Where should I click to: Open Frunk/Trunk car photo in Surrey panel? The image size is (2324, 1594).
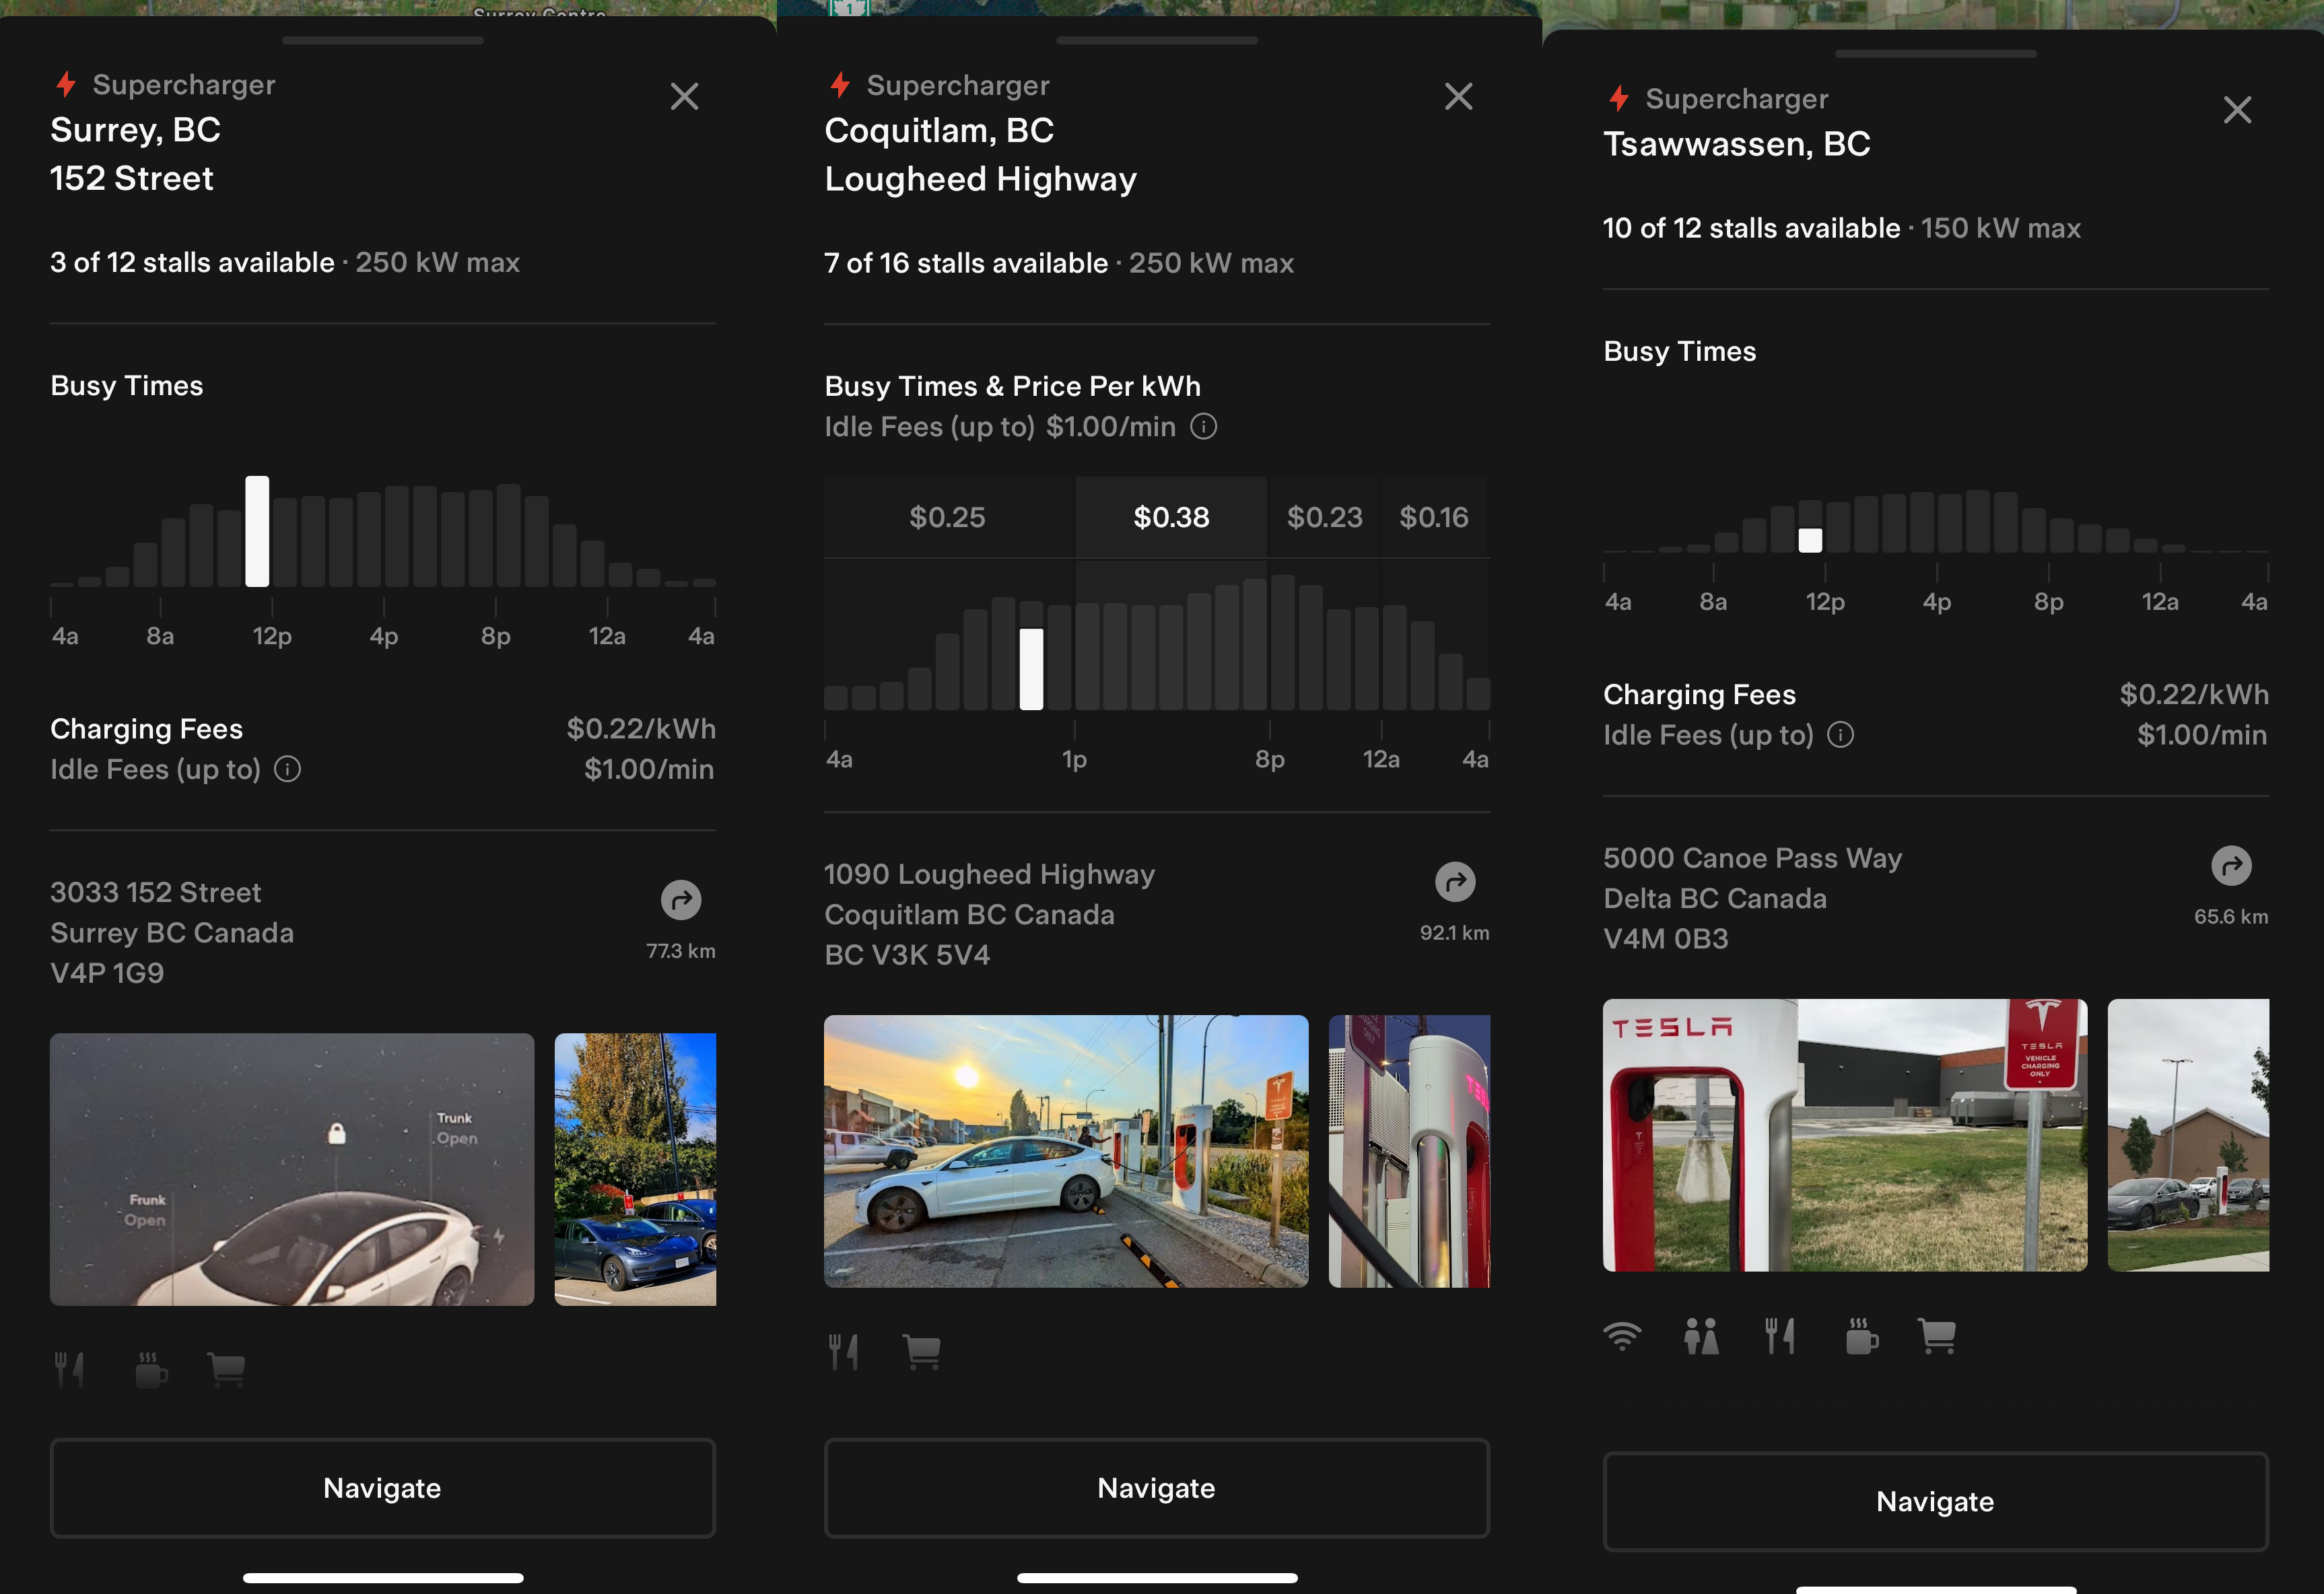tap(291, 1169)
